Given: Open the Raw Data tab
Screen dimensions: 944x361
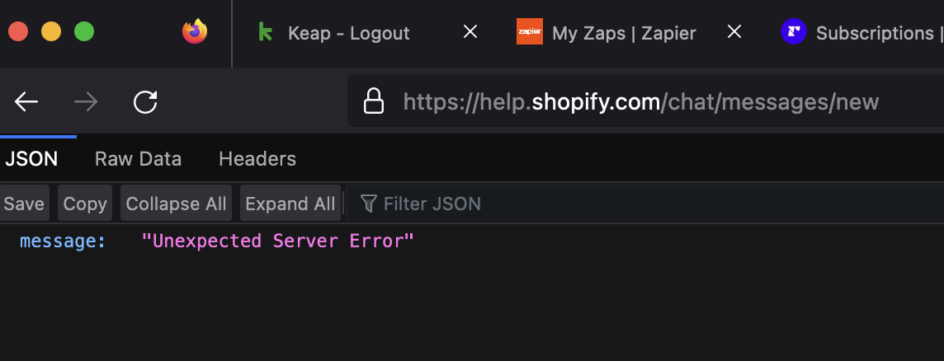Looking at the screenshot, I should coord(138,159).
